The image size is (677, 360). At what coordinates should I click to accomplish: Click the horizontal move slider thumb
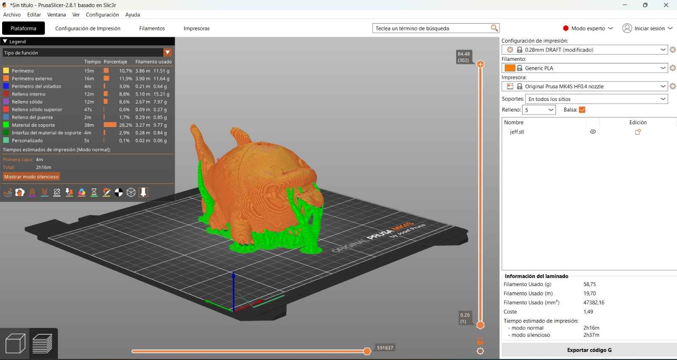[x=367, y=351]
